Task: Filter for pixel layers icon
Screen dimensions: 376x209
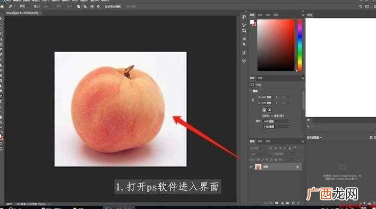Action: [x=270, y=148]
